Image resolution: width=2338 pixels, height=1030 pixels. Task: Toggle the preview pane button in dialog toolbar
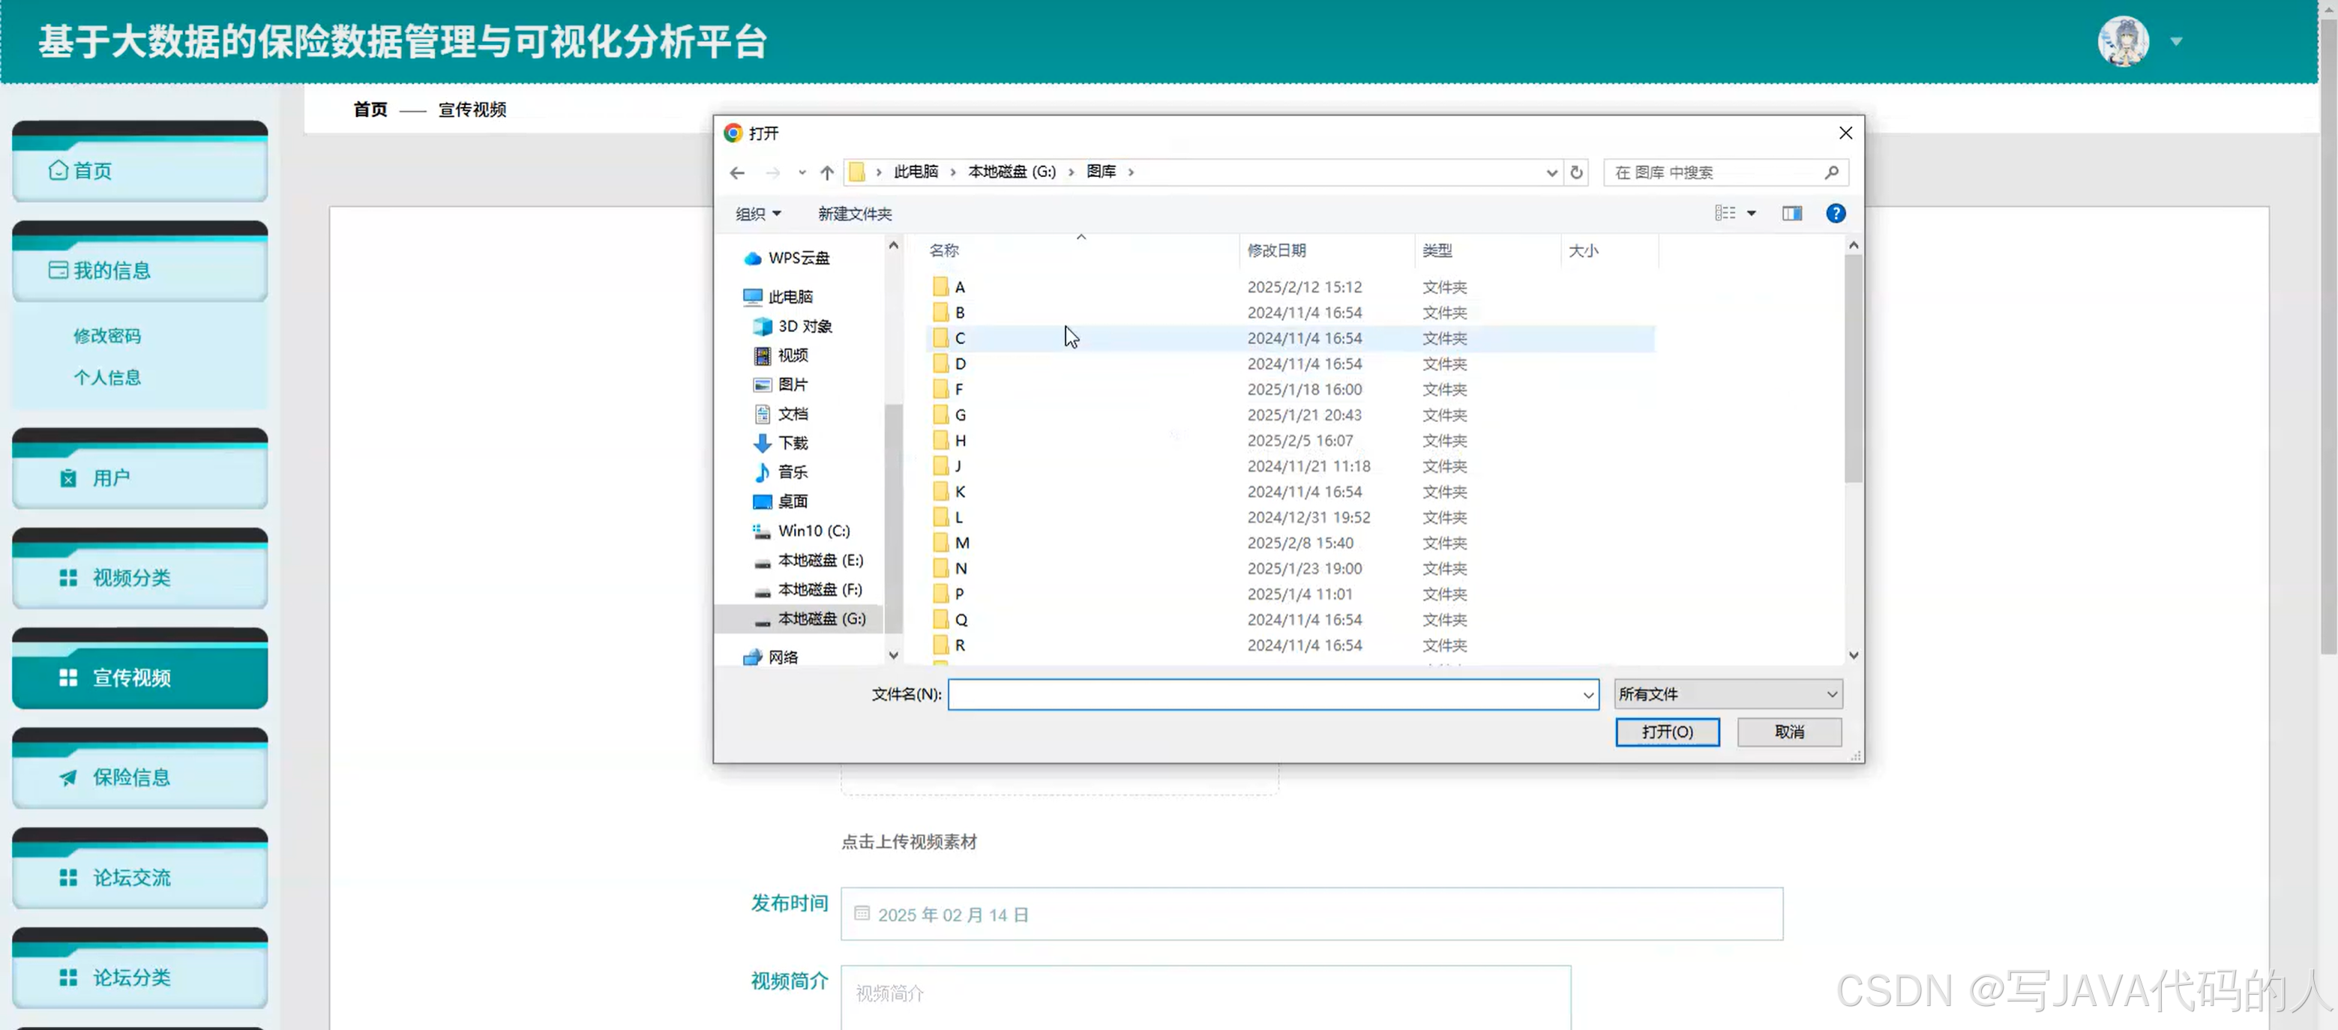point(1791,213)
